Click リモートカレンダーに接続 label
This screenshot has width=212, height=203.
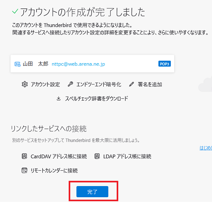tap(54, 171)
